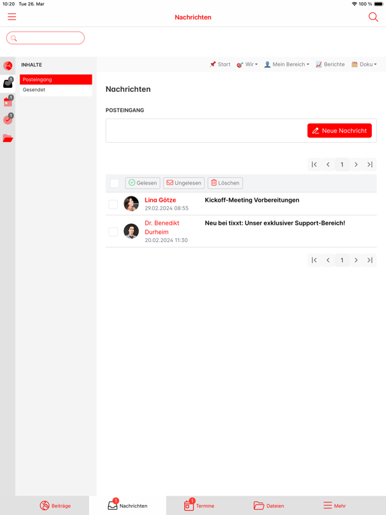The width and height of the screenshot is (386, 515).
Task: Expand the Mein Bereich dropdown
Action: pyautogui.click(x=287, y=64)
